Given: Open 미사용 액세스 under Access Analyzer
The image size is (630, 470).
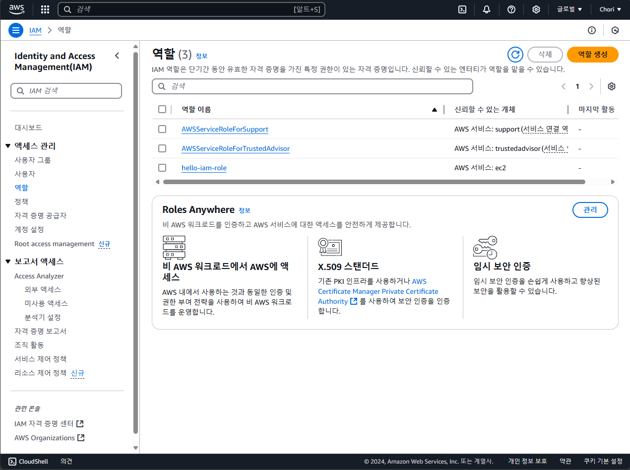Looking at the screenshot, I should pyautogui.click(x=46, y=303).
